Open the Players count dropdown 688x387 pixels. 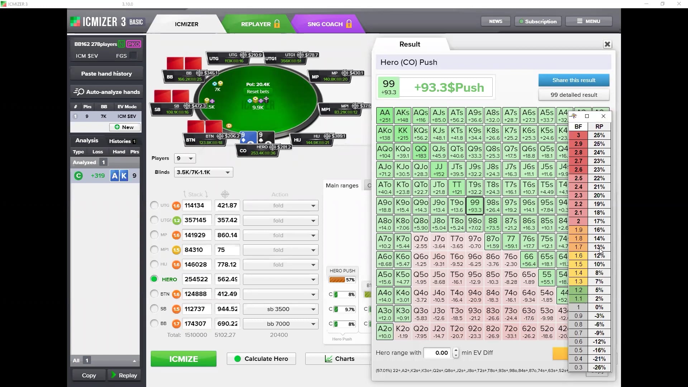point(185,158)
